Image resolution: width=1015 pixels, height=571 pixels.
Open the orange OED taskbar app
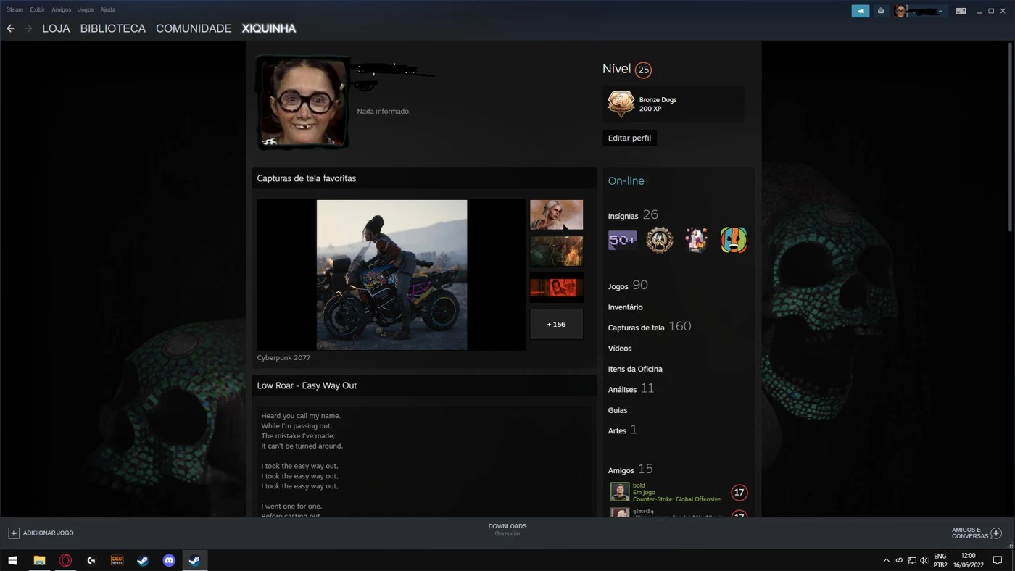[117, 560]
